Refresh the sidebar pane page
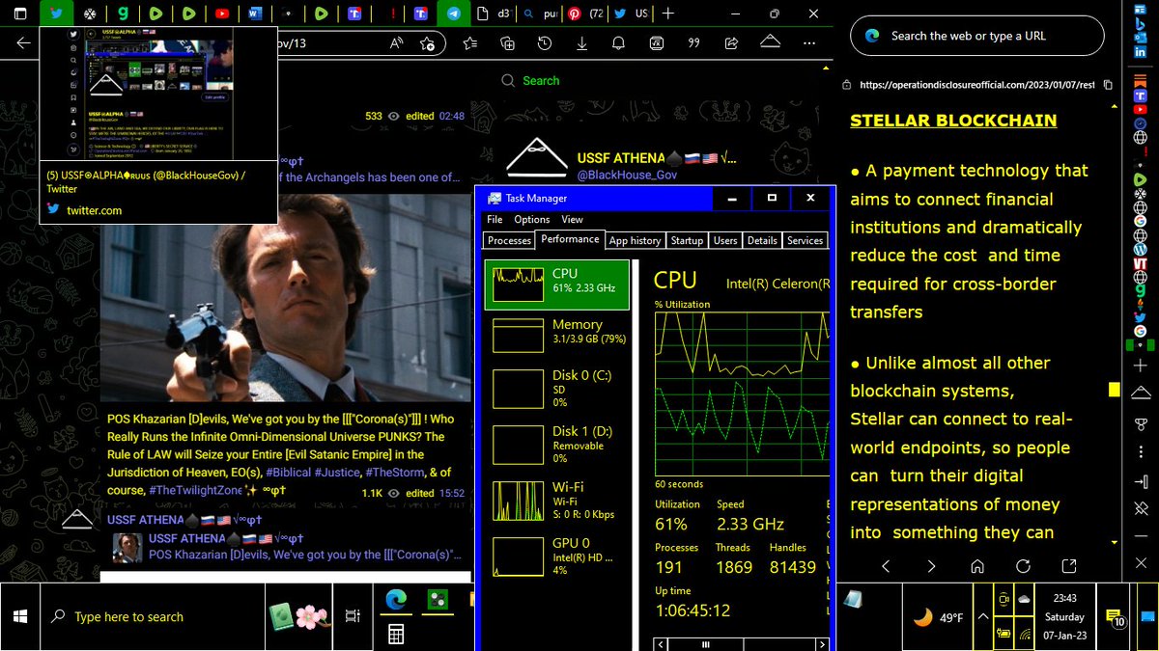1159x651 pixels. [x=1023, y=566]
